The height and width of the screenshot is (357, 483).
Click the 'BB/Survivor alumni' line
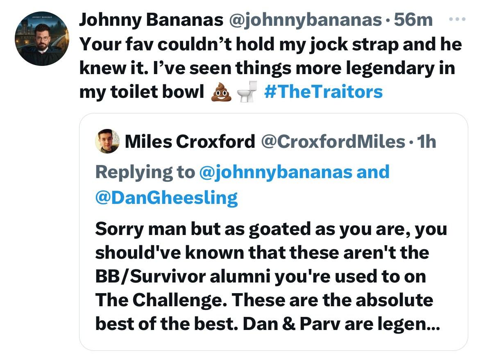tap(261, 276)
